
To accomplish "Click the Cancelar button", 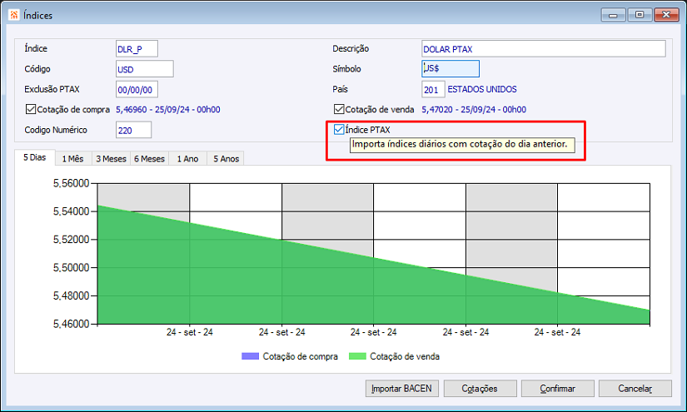I will (x=635, y=389).
